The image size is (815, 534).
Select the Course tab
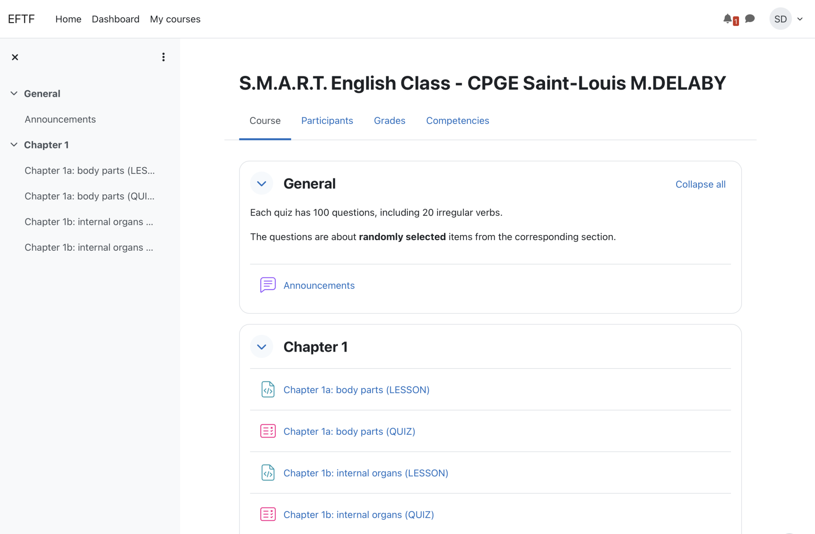[x=265, y=120]
